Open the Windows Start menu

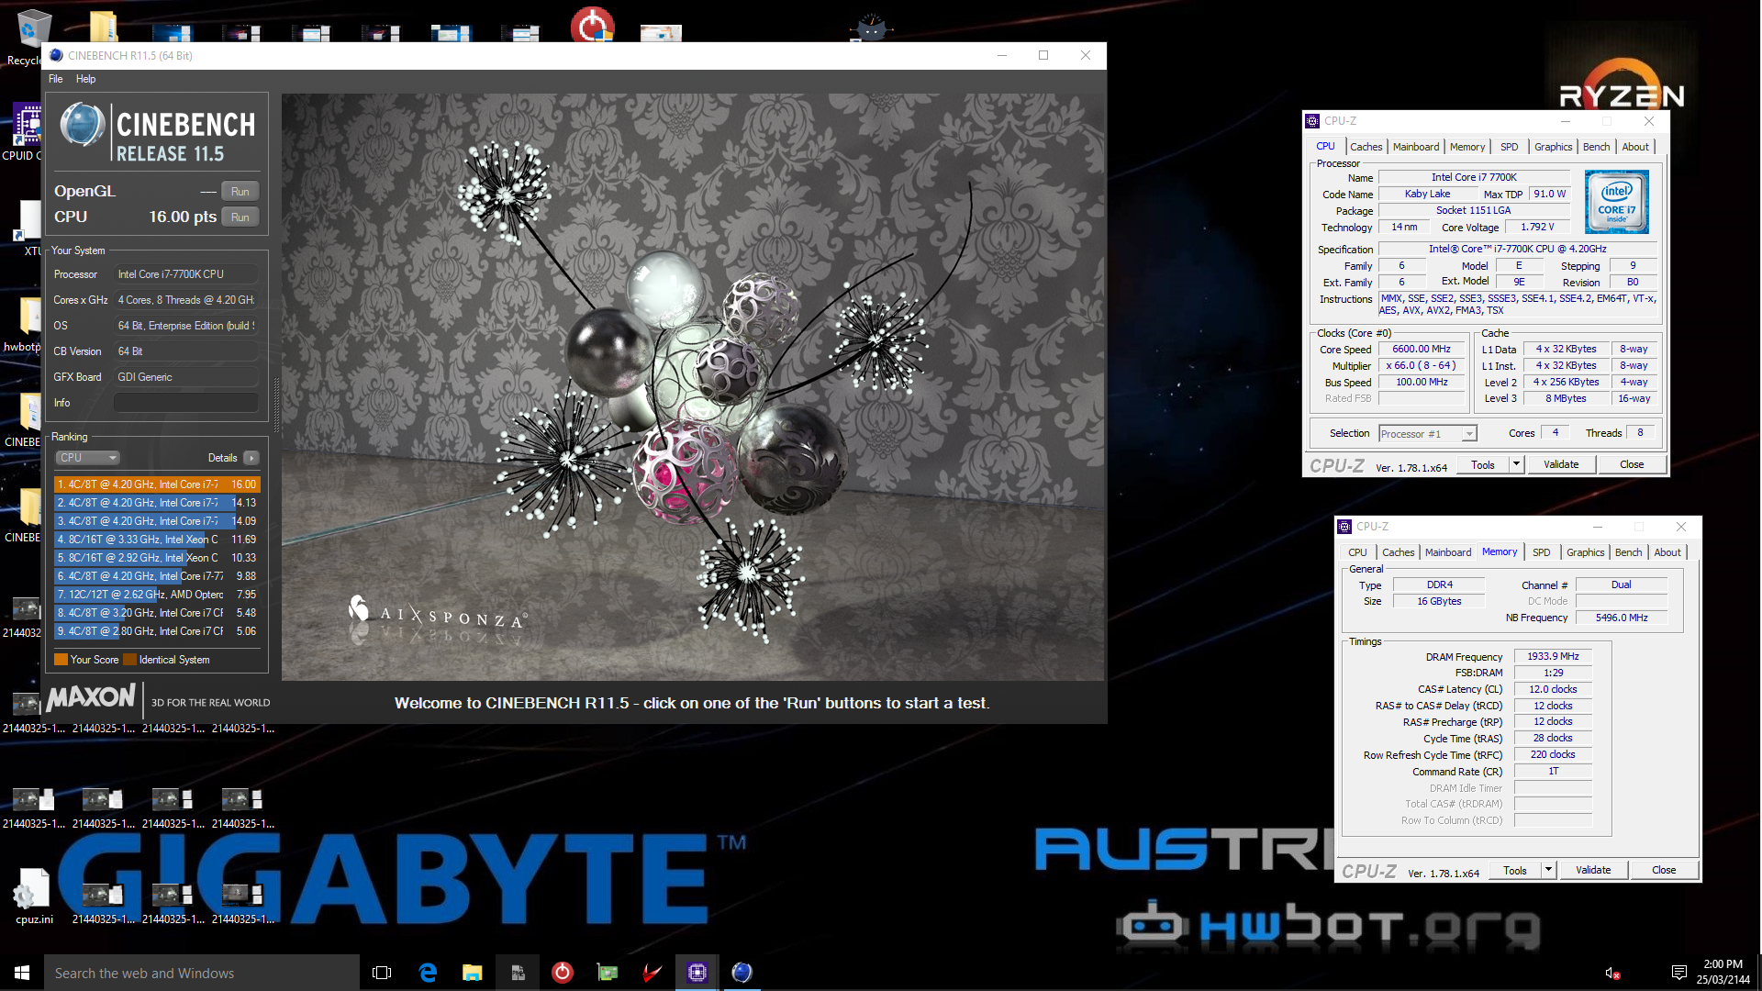coord(22,973)
